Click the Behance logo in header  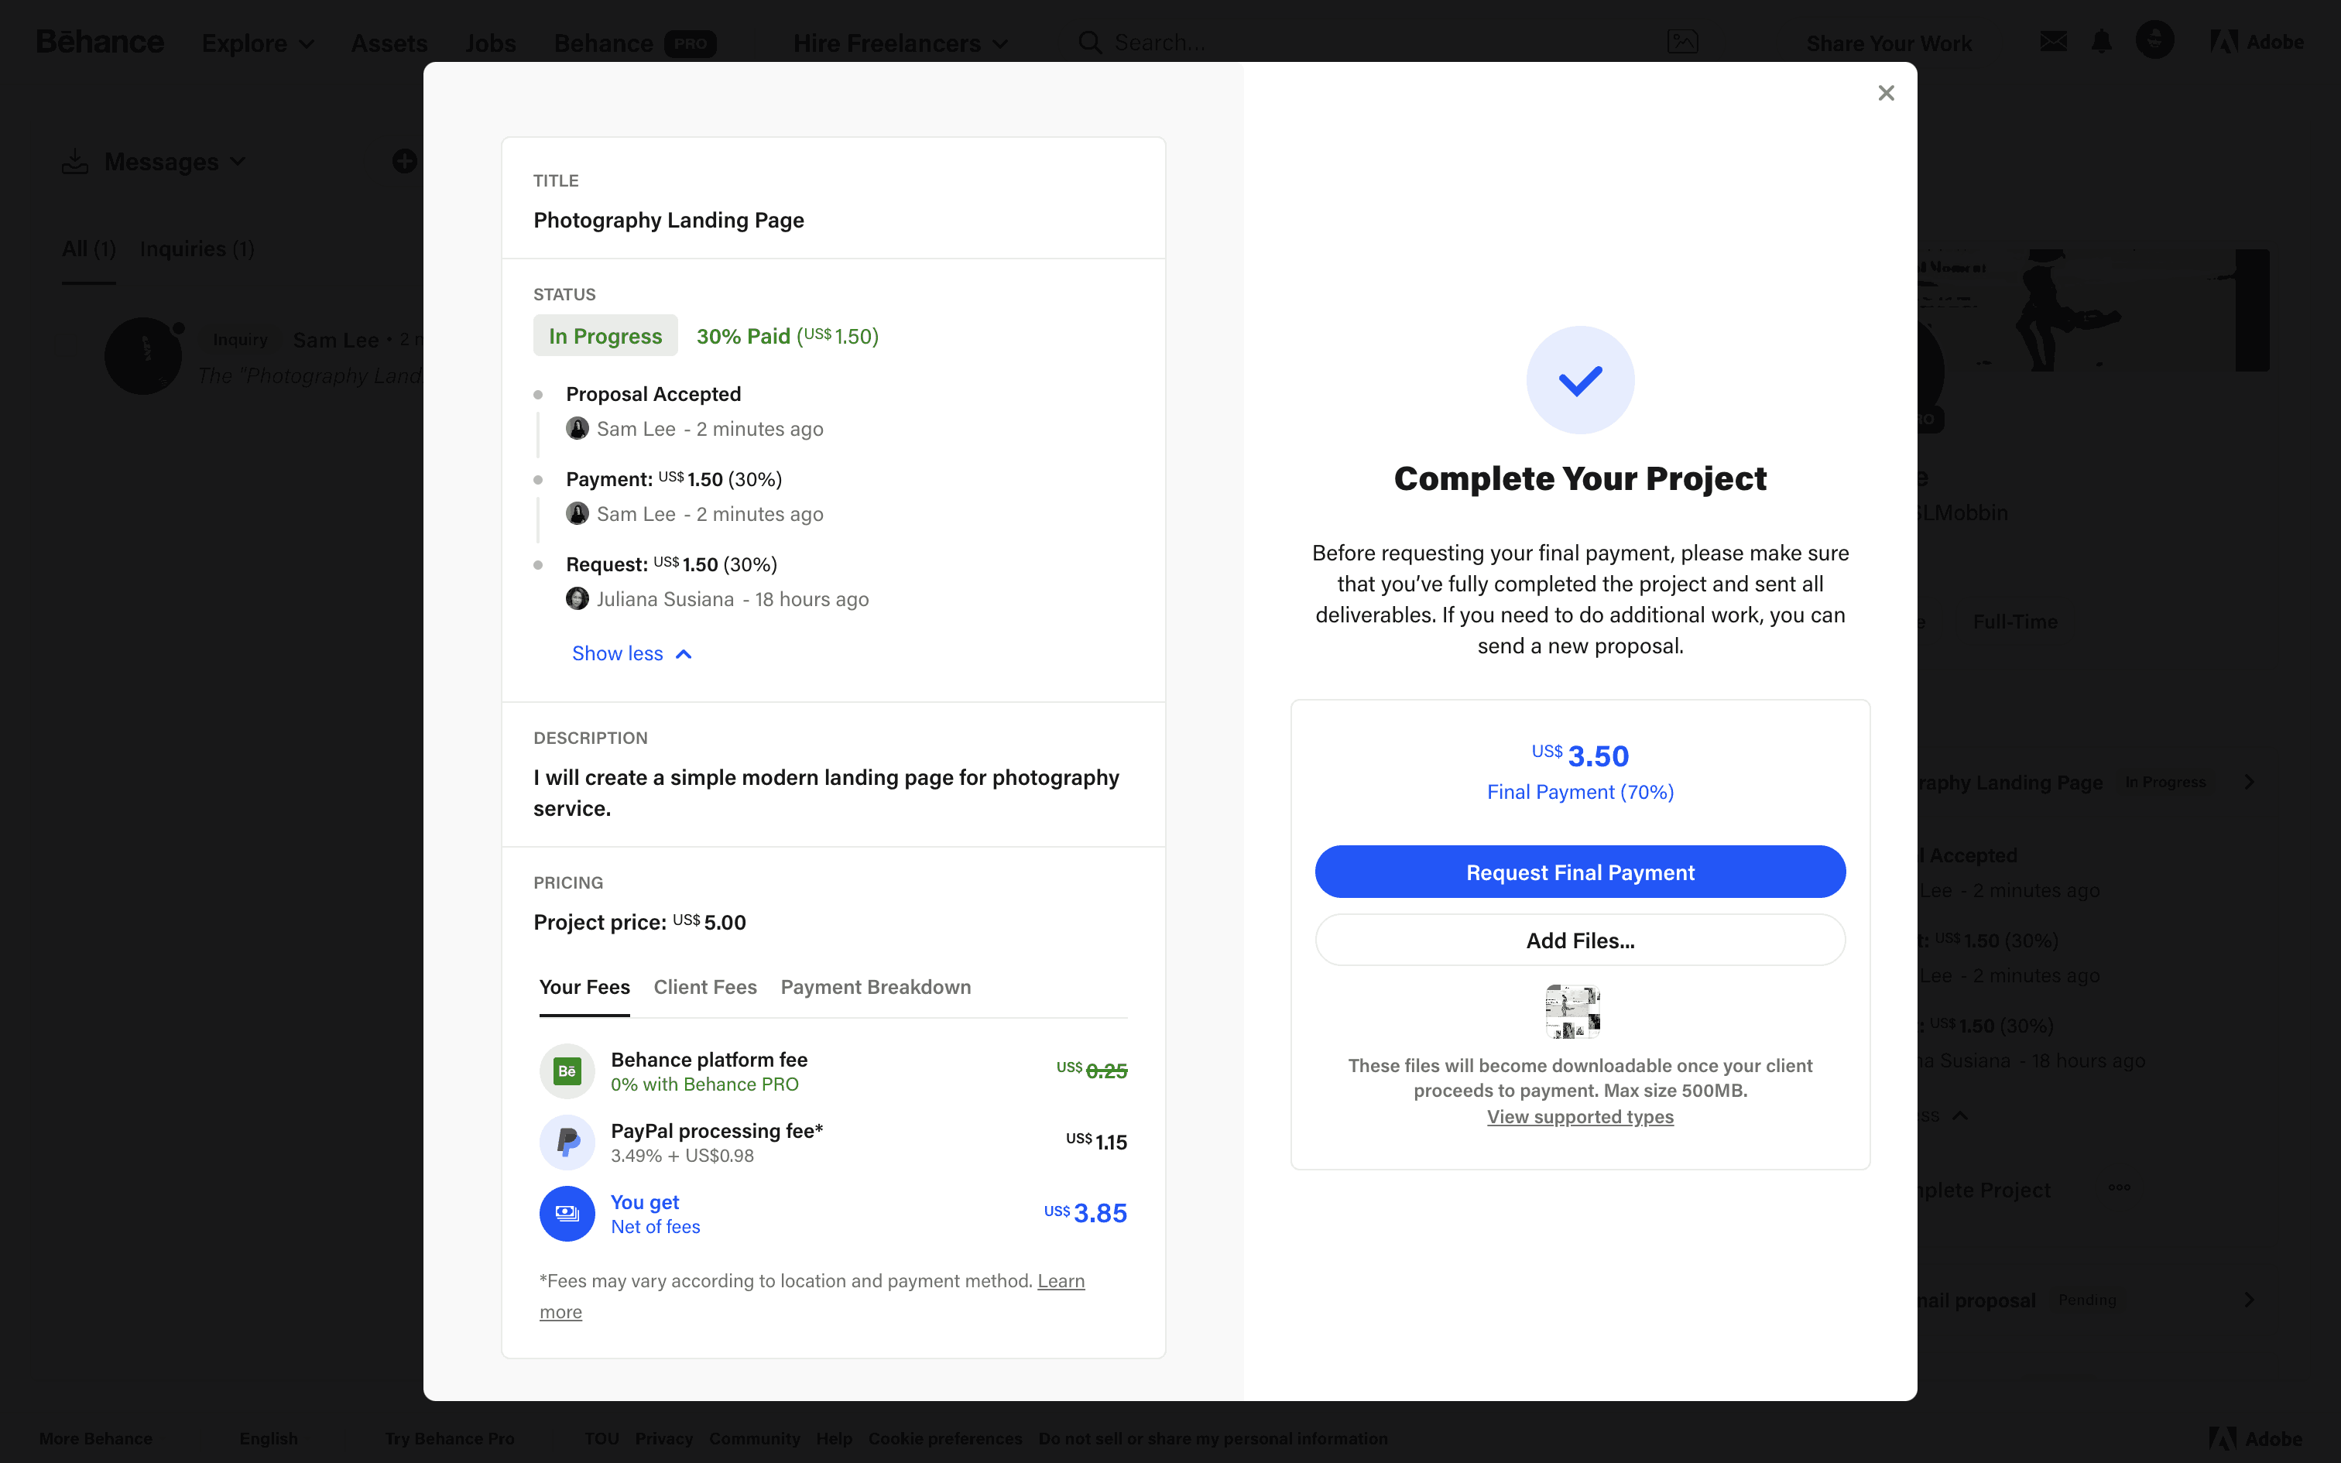tap(100, 43)
